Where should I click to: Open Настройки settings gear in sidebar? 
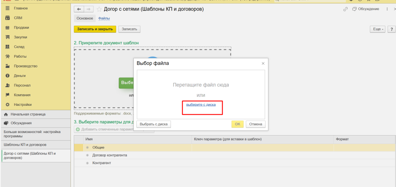(22, 105)
